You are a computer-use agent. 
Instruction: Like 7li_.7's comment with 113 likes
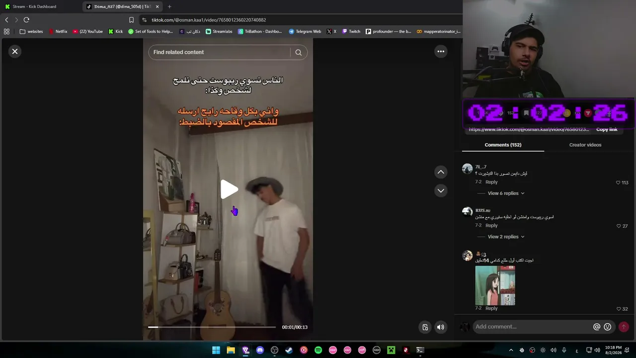coord(618,182)
